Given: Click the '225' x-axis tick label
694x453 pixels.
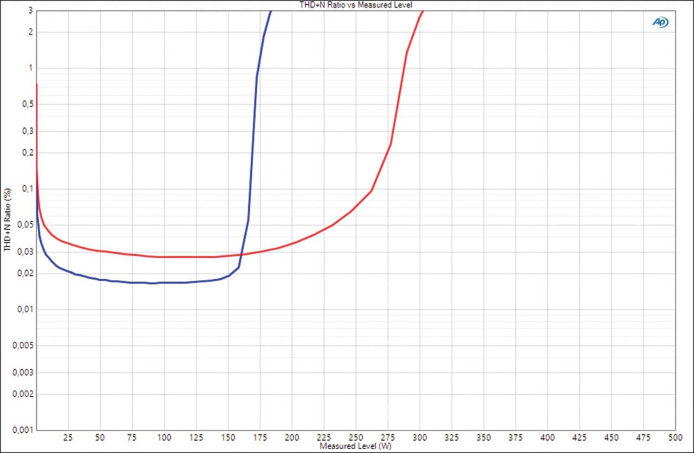Looking at the screenshot, I should 324,437.
